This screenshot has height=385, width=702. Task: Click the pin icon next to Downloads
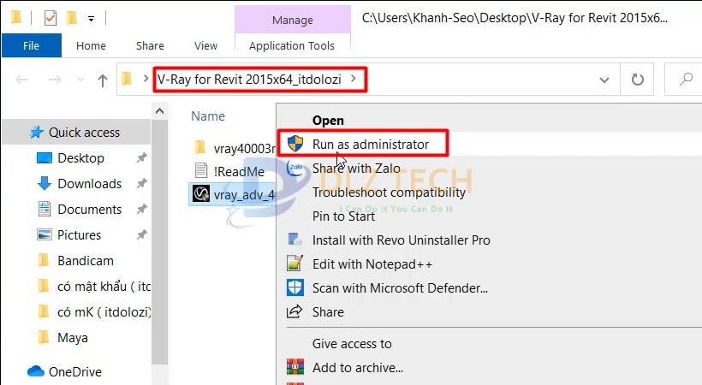tap(142, 183)
